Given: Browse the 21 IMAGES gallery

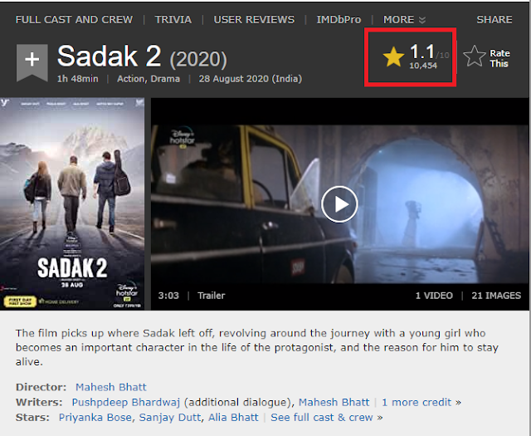Looking at the screenshot, I should pyautogui.click(x=496, y=296).
